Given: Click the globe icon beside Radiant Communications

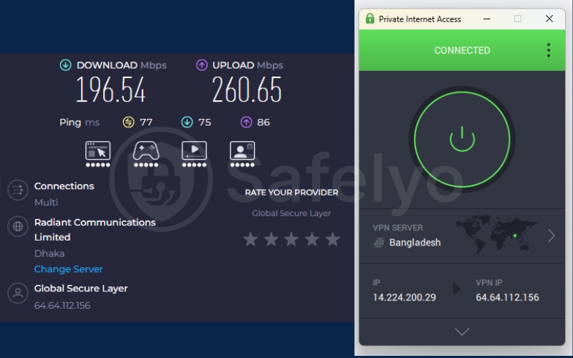Looking at the screenshot, I should tap(18, 226).
